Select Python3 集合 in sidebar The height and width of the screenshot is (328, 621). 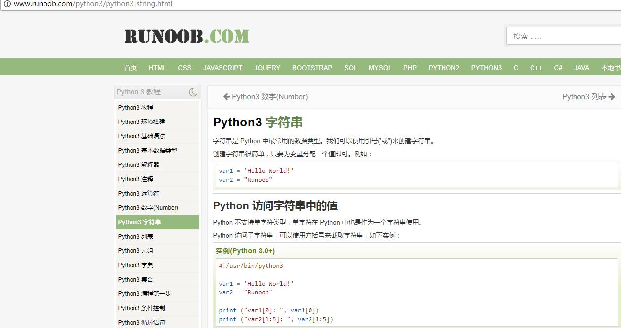(x=158, y=280)
